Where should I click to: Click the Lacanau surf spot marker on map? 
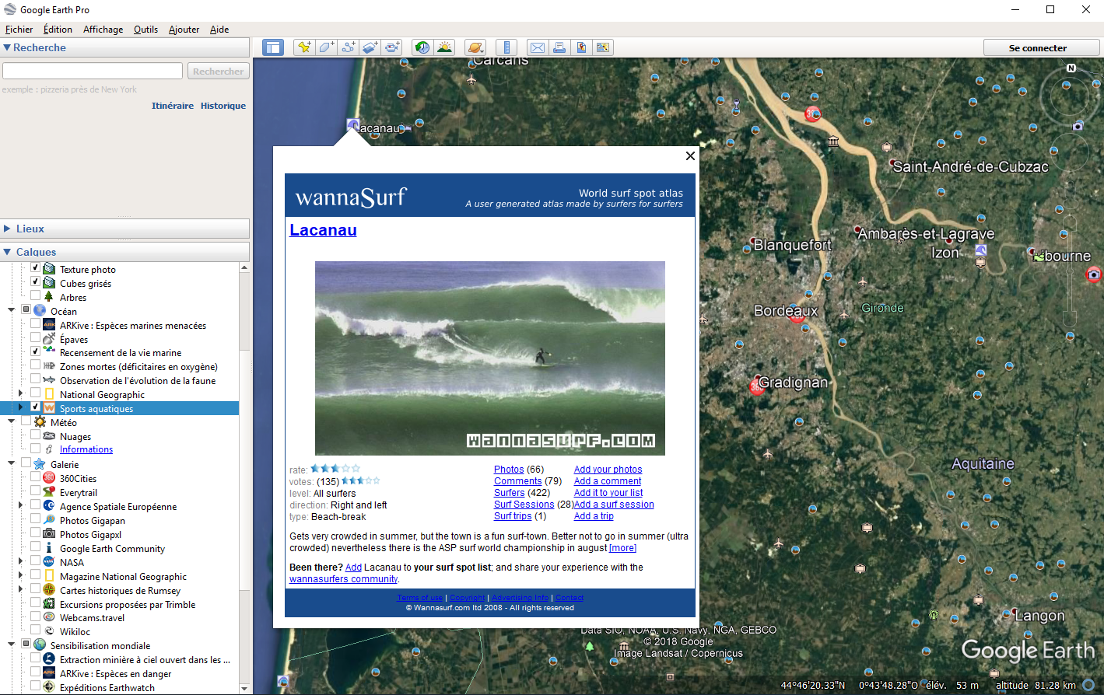click(x=353, y=124)
